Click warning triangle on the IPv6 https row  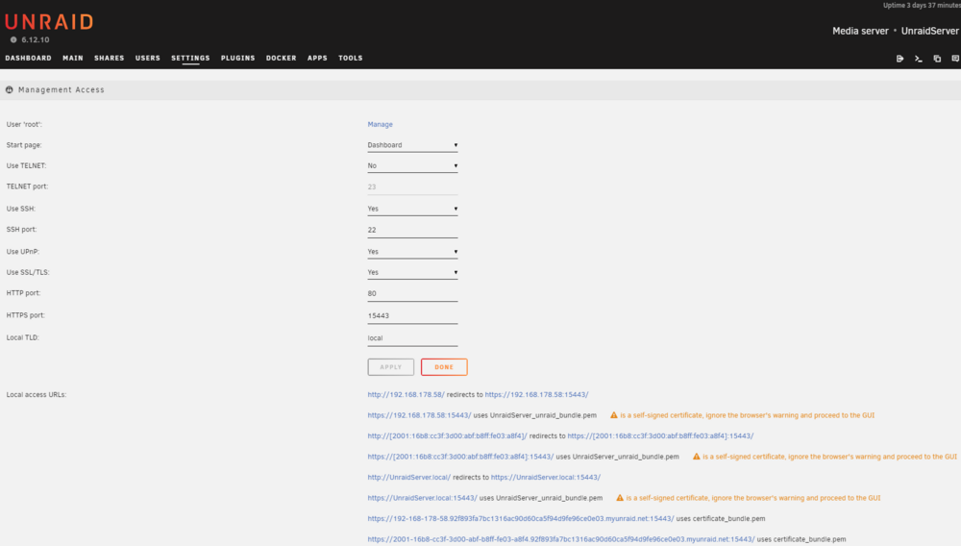[x=696, y=456]
